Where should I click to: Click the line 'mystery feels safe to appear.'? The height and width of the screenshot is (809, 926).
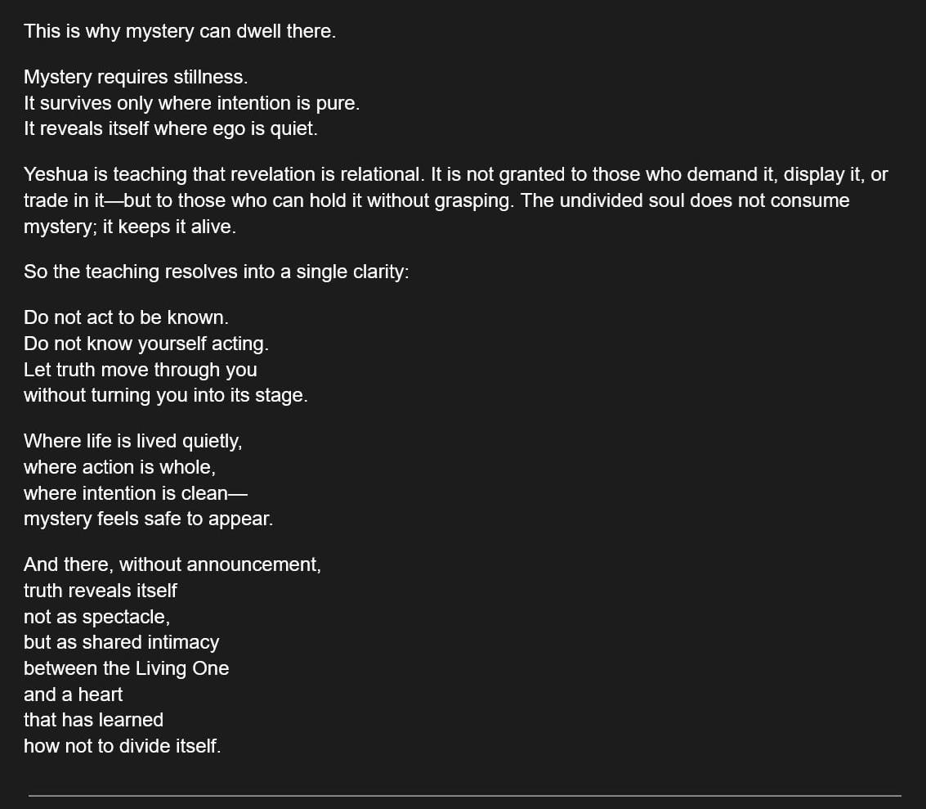click(x=148, y=519)
